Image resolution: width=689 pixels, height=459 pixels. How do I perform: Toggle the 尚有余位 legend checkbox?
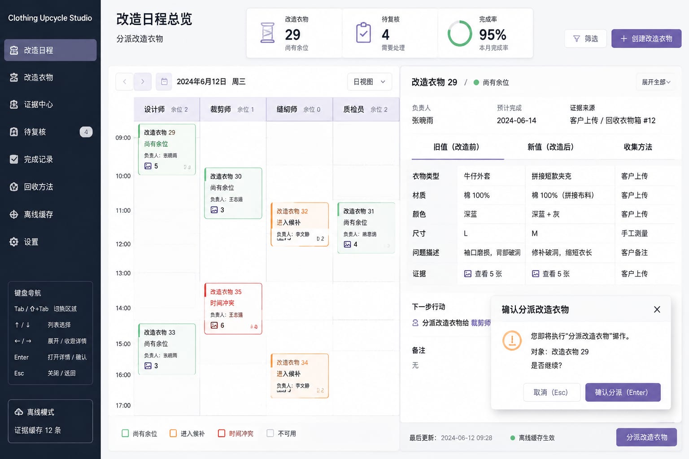pos(125,433)
